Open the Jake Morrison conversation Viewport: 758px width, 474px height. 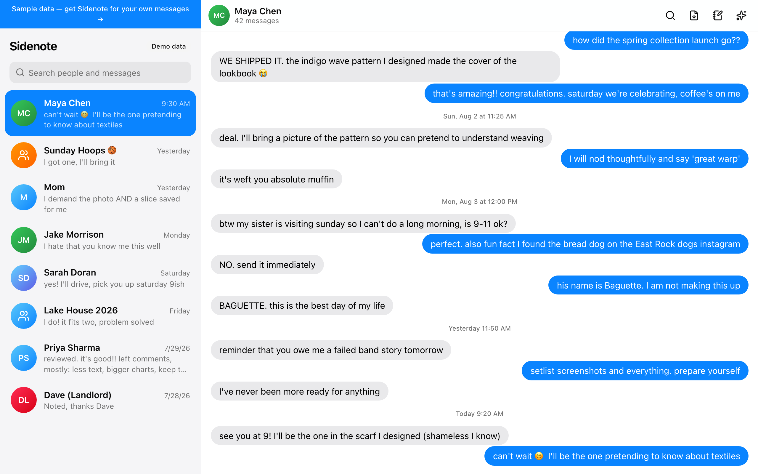(x=100, y=240)
